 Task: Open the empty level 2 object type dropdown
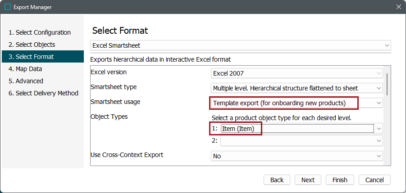click(x=301, y=141)
